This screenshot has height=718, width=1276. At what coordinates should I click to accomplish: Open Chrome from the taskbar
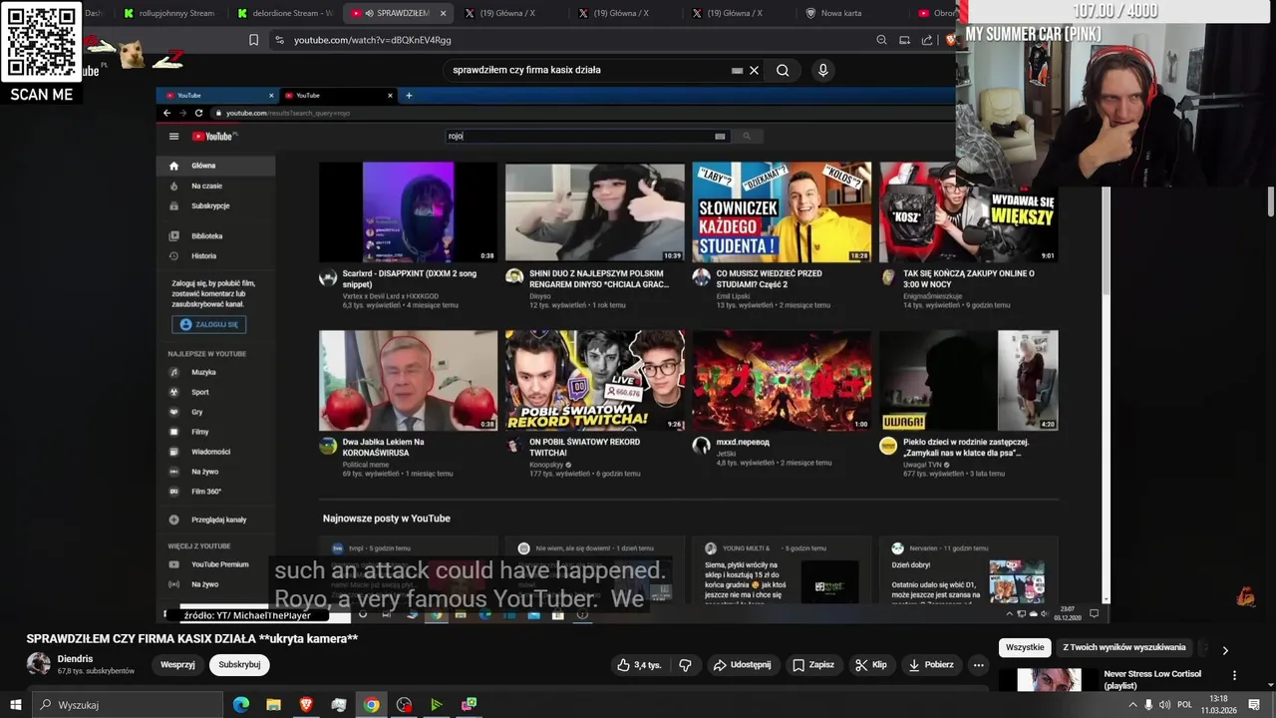[x=371, y=705]
